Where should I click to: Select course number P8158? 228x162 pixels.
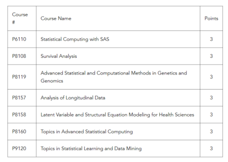(x=19, y=115)
